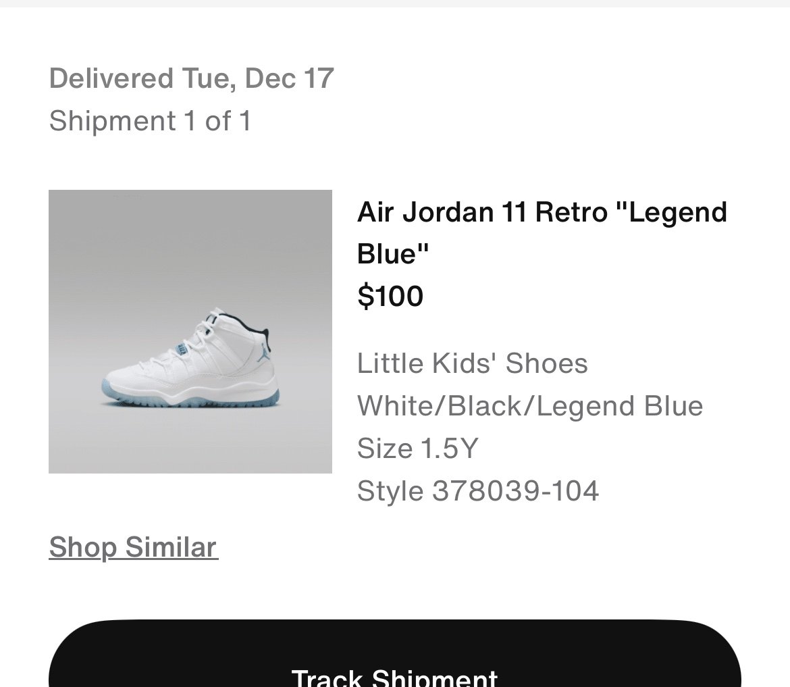Click the word Blue on the title's second line

click(393, 254)
